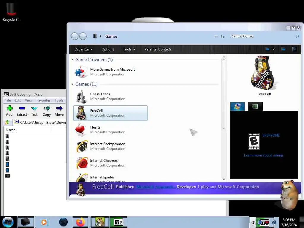Image resolution: width=304 pixels, height=228 pixels.
Task: Select the Chess Titans chess pieces icon
Action: [x=81, y=96]
